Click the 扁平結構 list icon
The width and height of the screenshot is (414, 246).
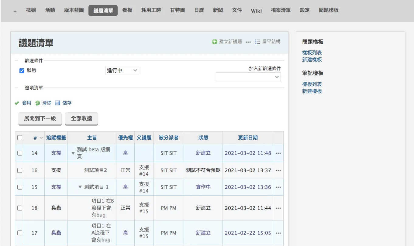pos(257,42)
